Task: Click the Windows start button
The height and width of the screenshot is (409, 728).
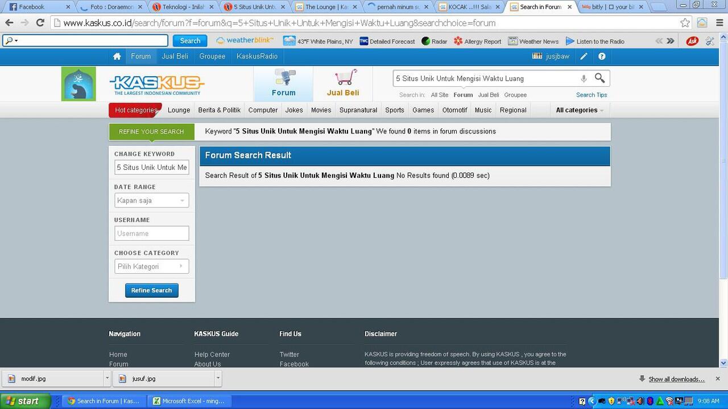Action: pos(26,400)
